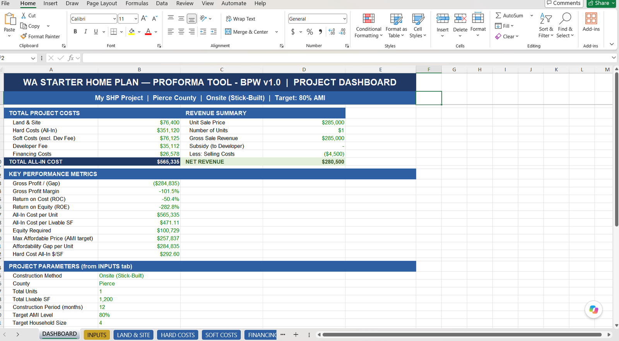This screenshot has width=619, height=341.
Task: Decrease cell indent
Action: point(203,32)
